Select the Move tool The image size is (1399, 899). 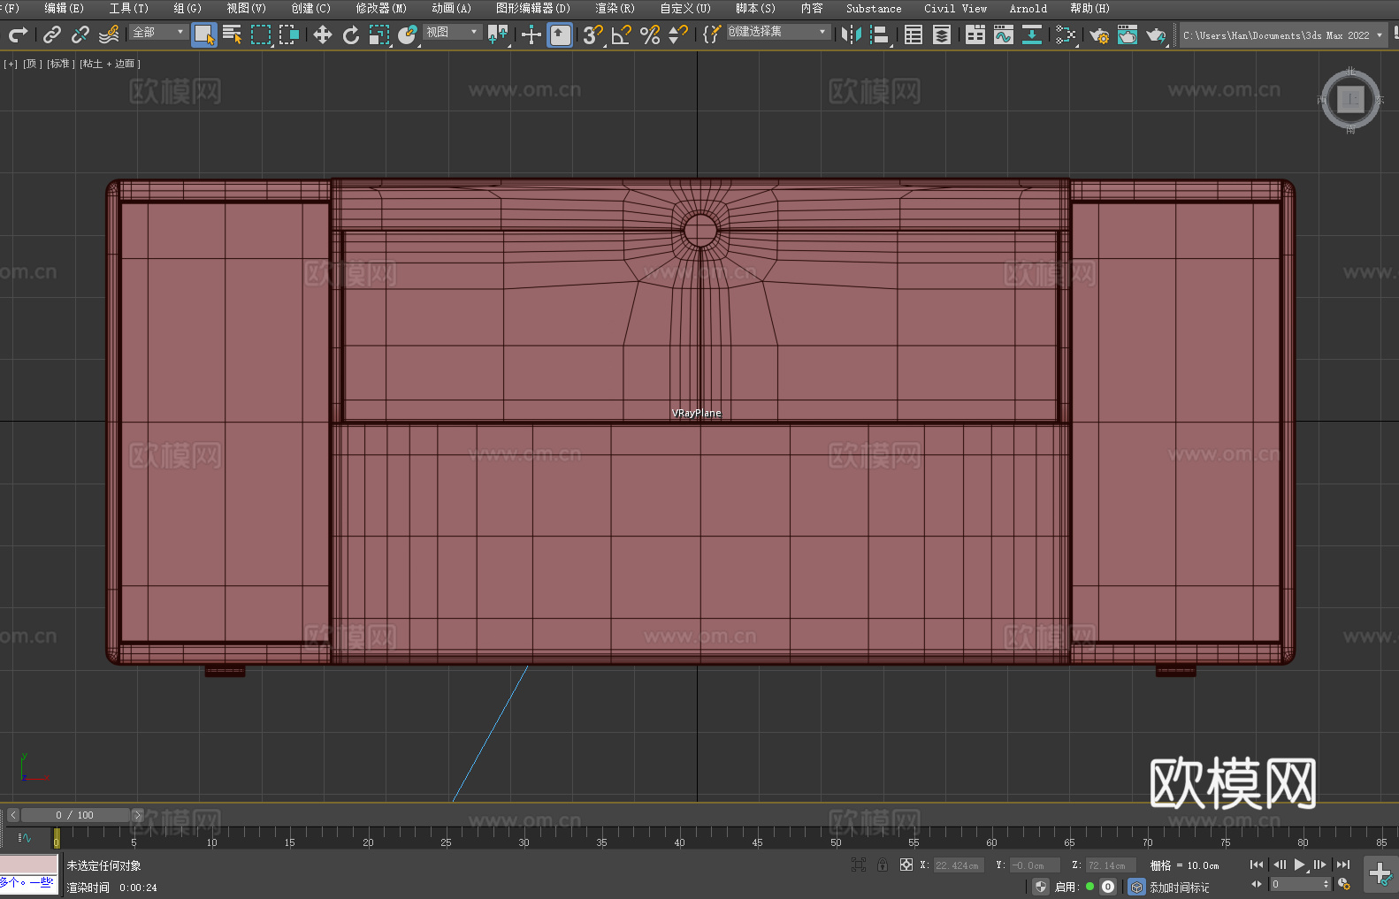[x=323, y=34]
